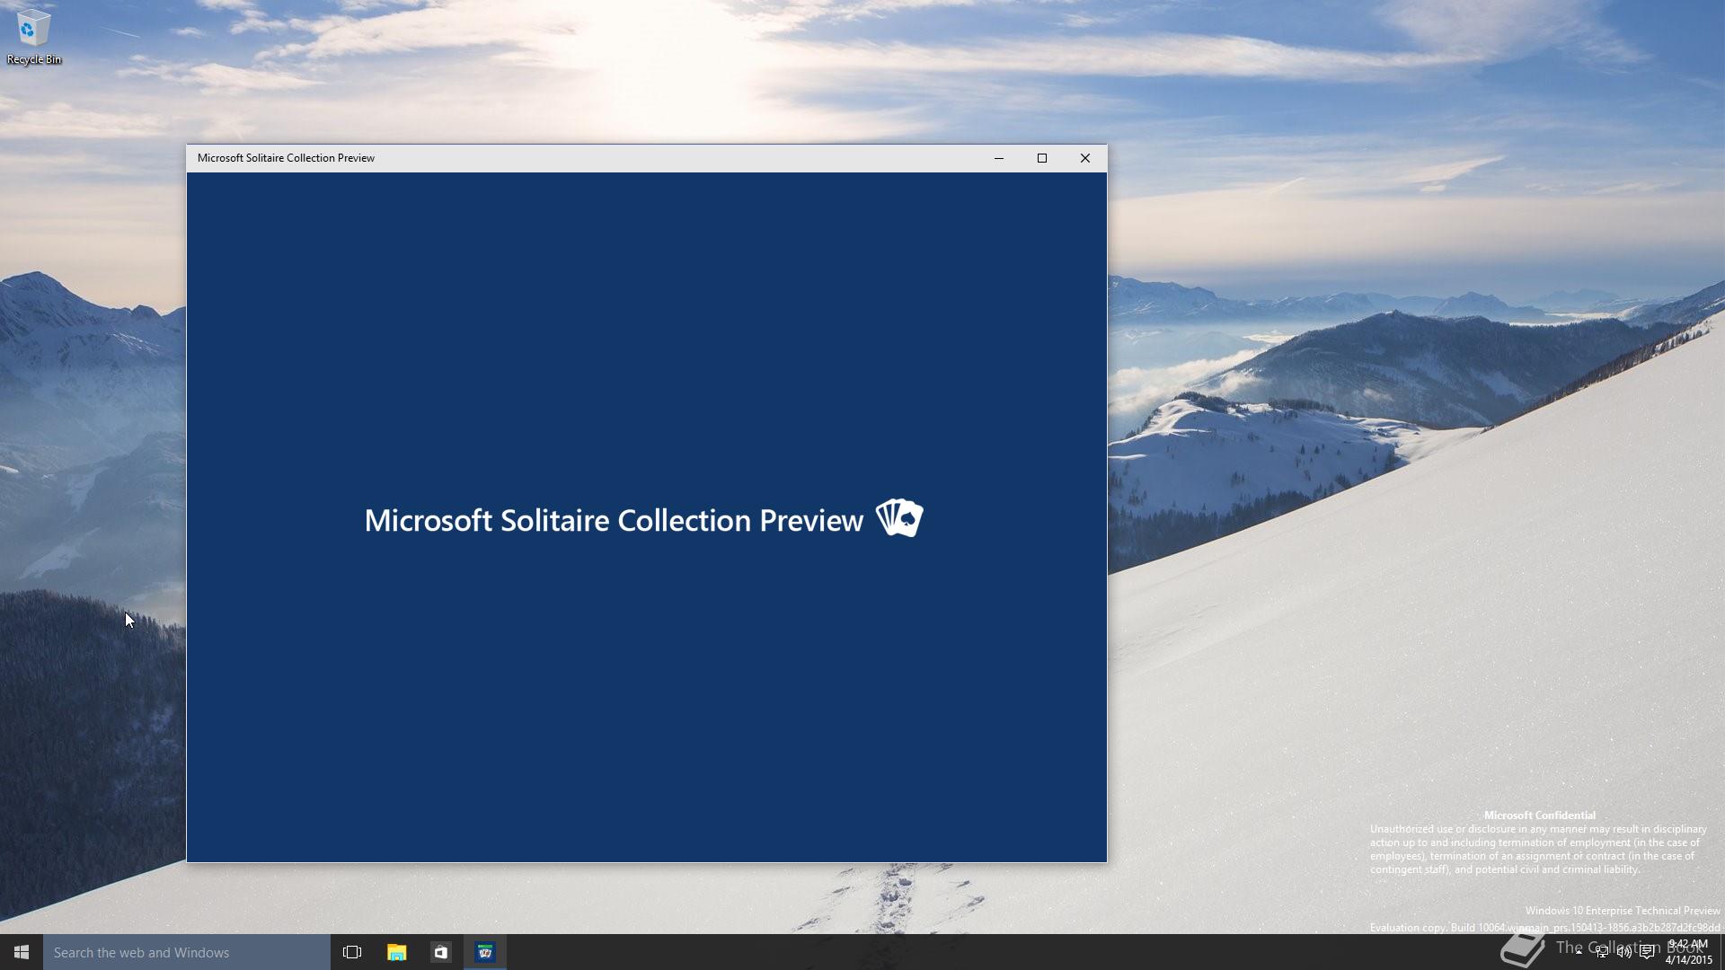Viewport: 1725px width, 970px height.
Task: Open Task View from the taskbar
Action: [x=352, y=952]
